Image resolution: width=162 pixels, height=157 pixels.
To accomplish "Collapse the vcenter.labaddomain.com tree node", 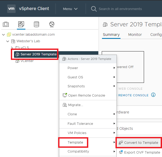I will coord(3,35).
